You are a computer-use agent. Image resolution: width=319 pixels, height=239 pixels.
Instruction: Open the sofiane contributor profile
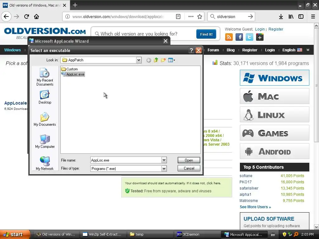(x=246, y=176)
